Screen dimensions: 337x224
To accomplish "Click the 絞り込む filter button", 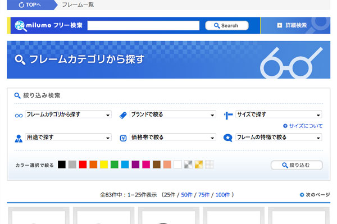I will [x=297, y=165].
